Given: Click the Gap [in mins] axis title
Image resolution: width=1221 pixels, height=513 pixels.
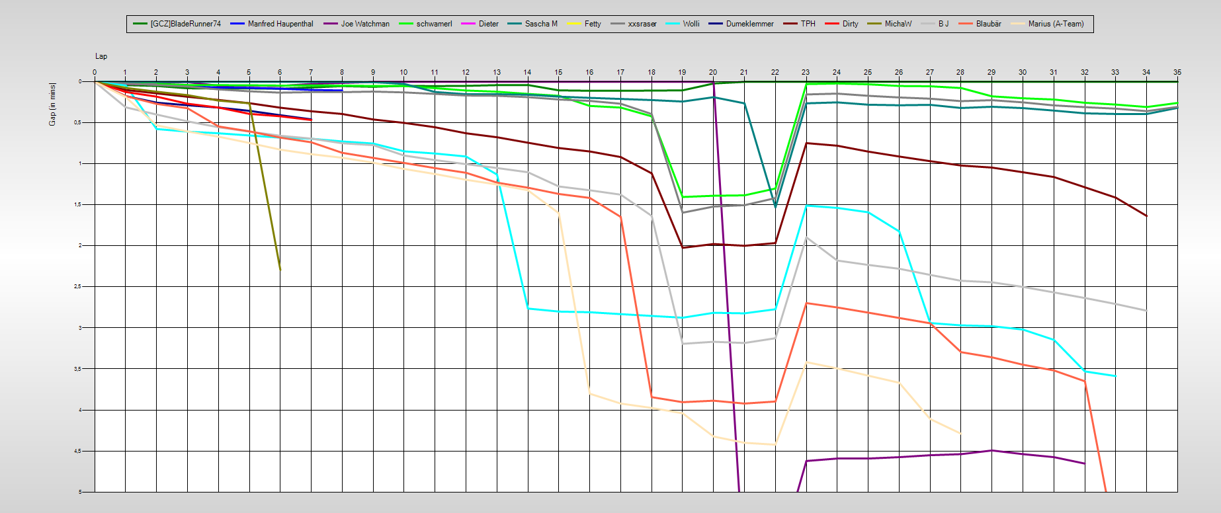Looking at the screenshot, I should click(x=52, y=104).
